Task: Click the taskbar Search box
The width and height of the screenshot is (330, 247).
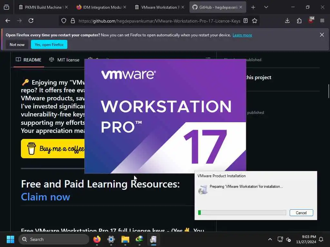Action: (x=54, y=239)
